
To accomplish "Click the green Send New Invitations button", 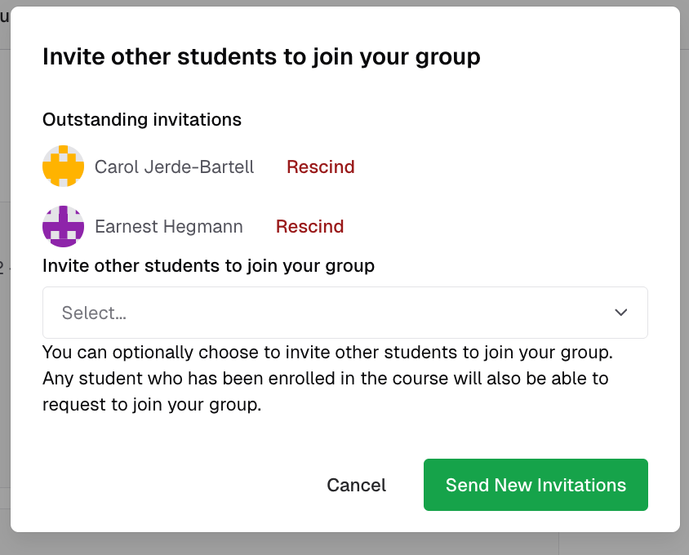I will pyautogui.click(x=536, y=485).
